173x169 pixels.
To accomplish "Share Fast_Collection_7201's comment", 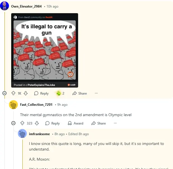I will point(98,123).
